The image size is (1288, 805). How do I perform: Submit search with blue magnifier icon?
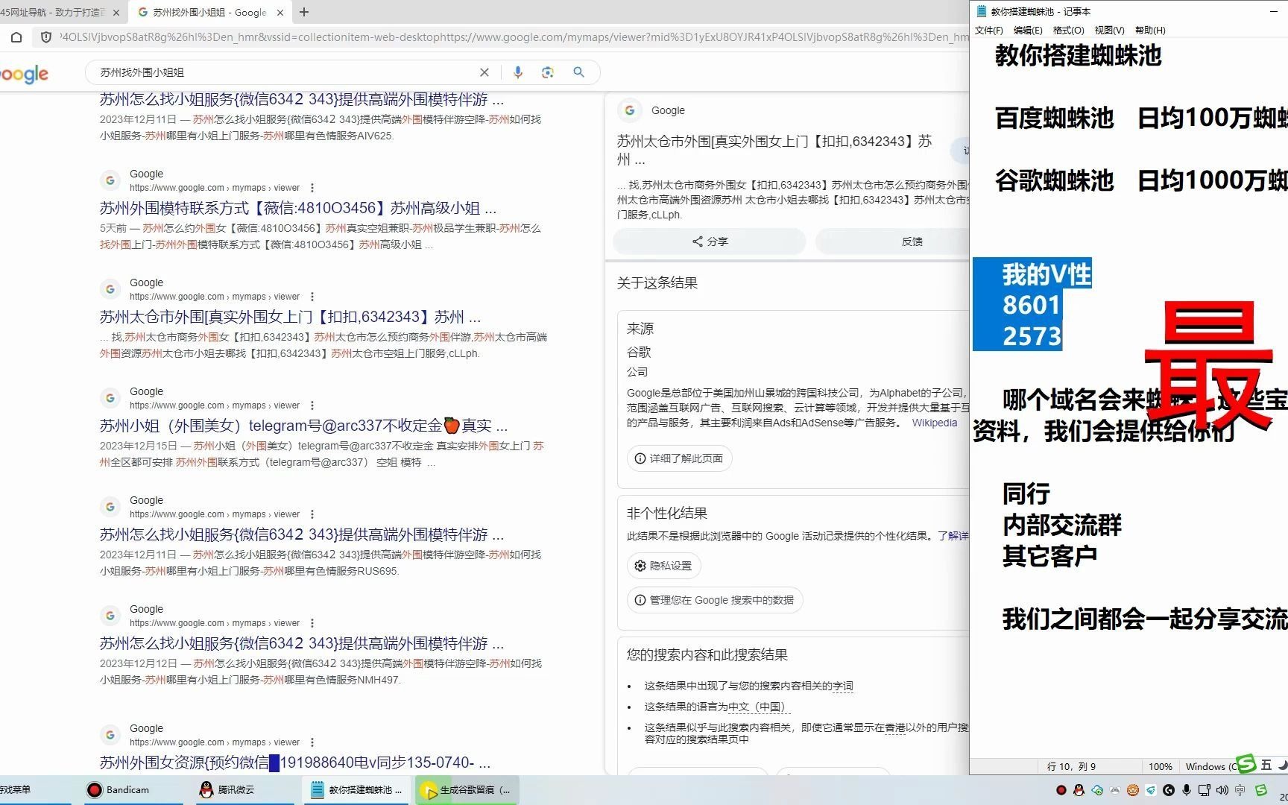coord(579,72)
